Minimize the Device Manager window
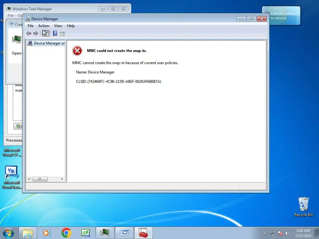Viewport: 319px width, 239px height. [x=241, y=19]
